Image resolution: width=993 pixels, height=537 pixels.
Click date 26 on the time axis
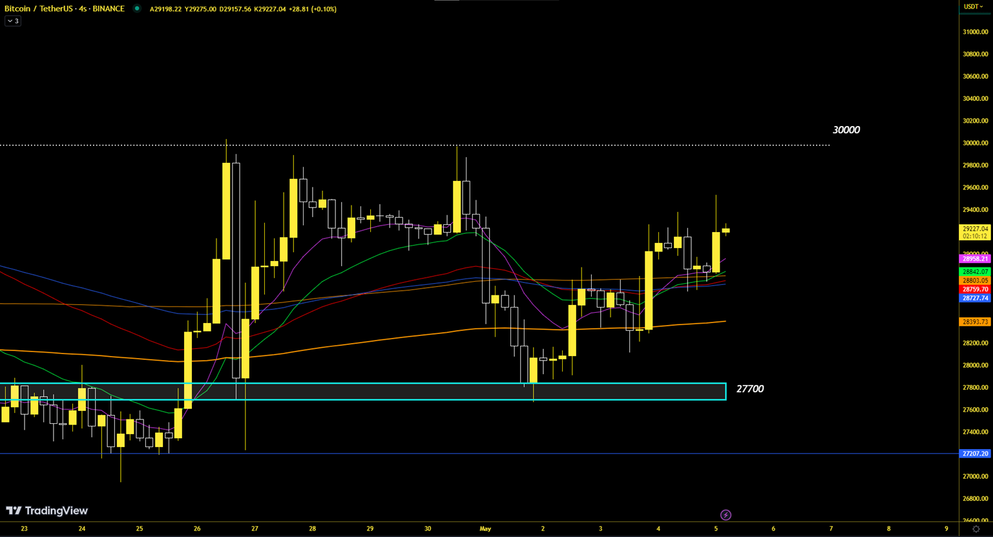pos(197,529)
